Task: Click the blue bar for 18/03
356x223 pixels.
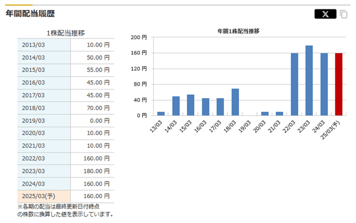Action: coord(235,102)
